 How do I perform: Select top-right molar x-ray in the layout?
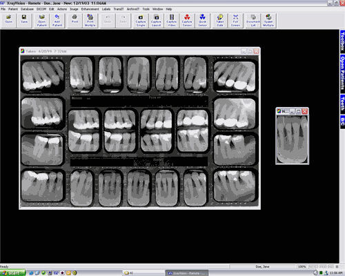click(235, 76)
